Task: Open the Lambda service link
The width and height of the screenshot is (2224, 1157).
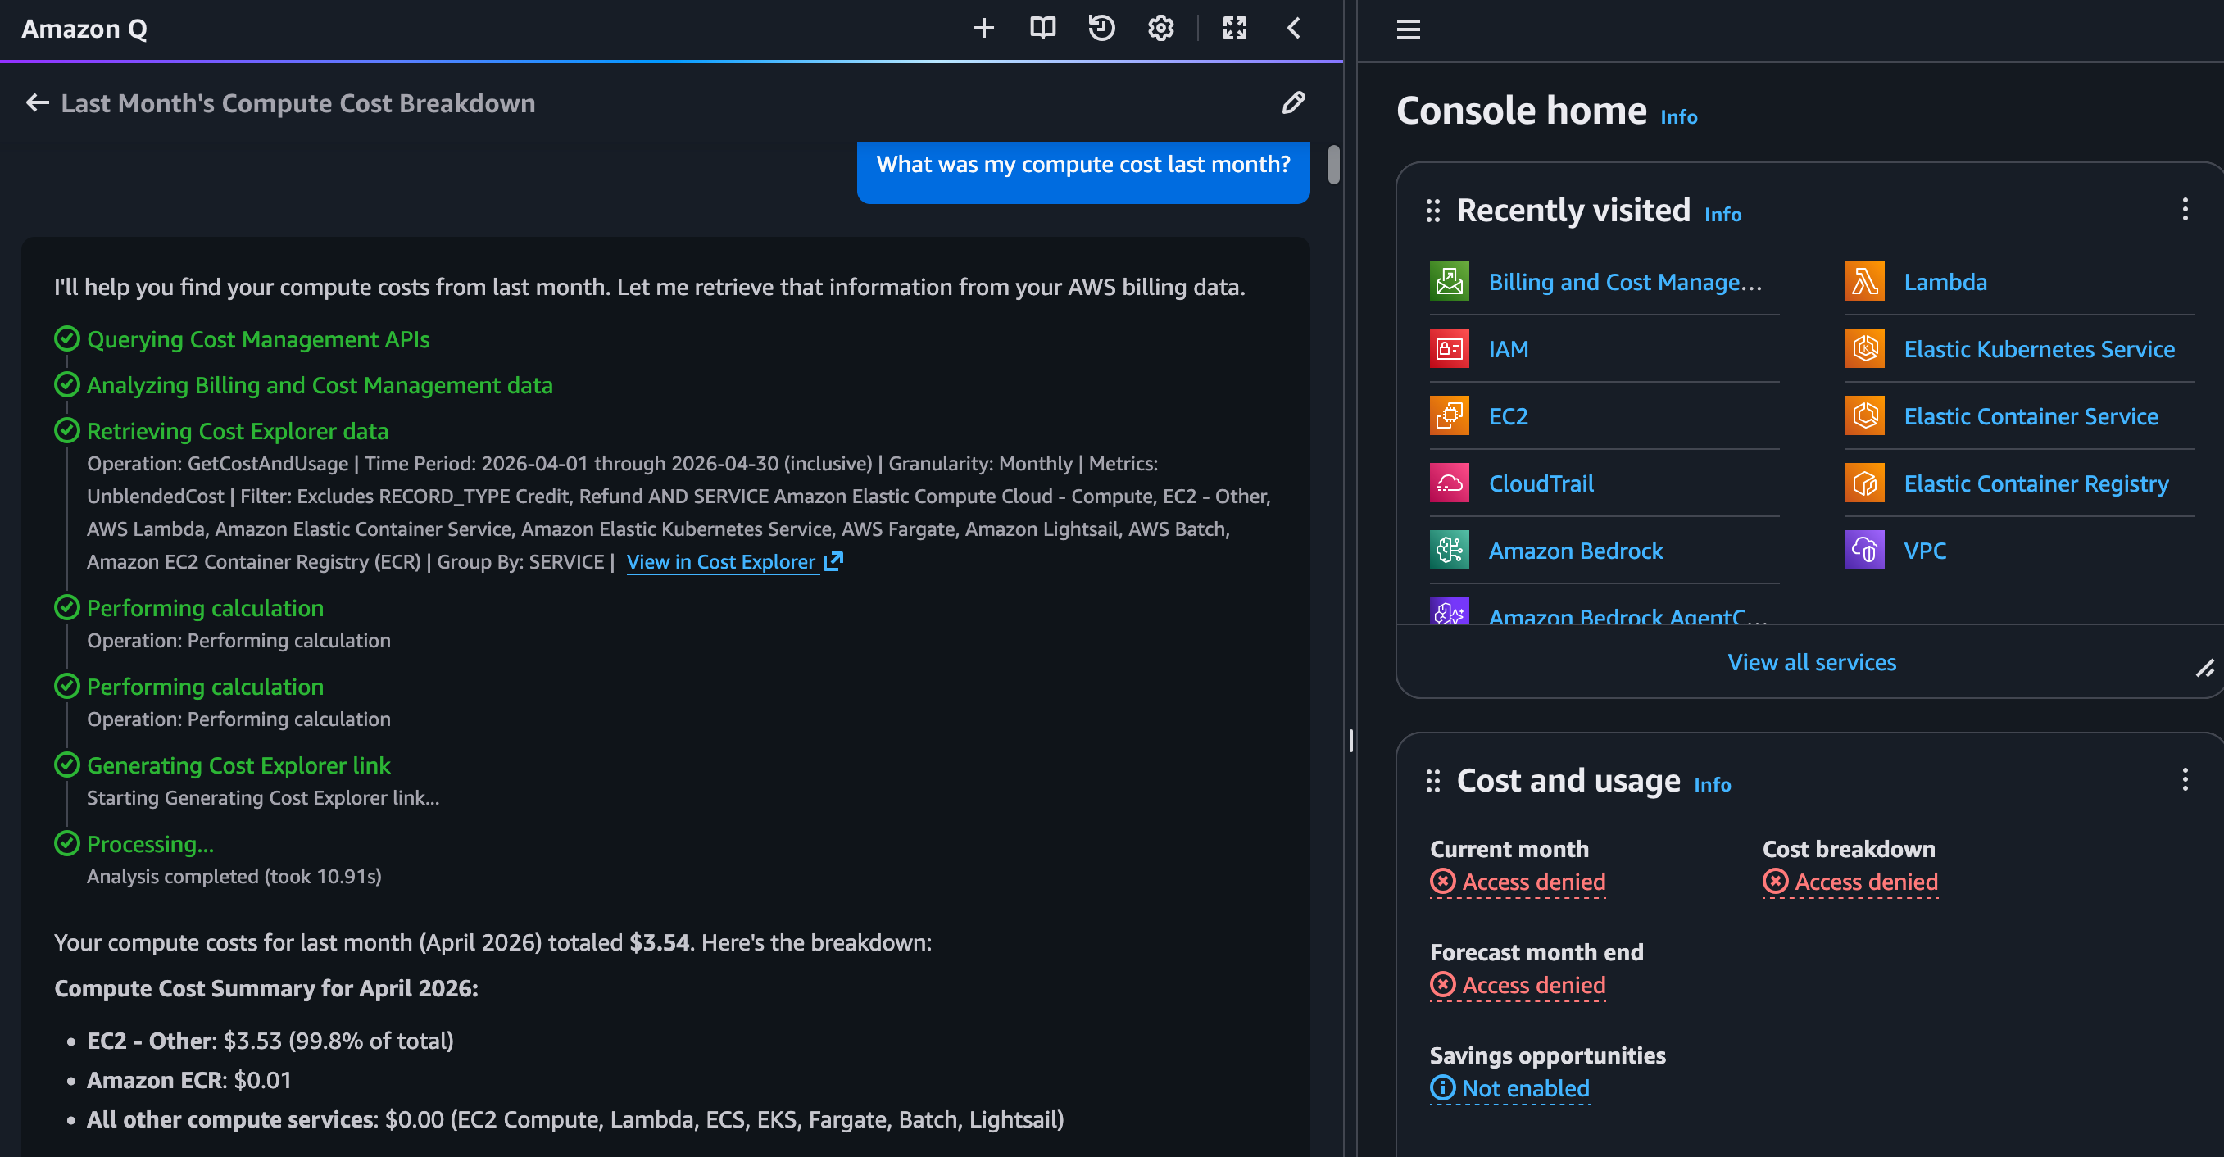Action: tap(1945, 283)
